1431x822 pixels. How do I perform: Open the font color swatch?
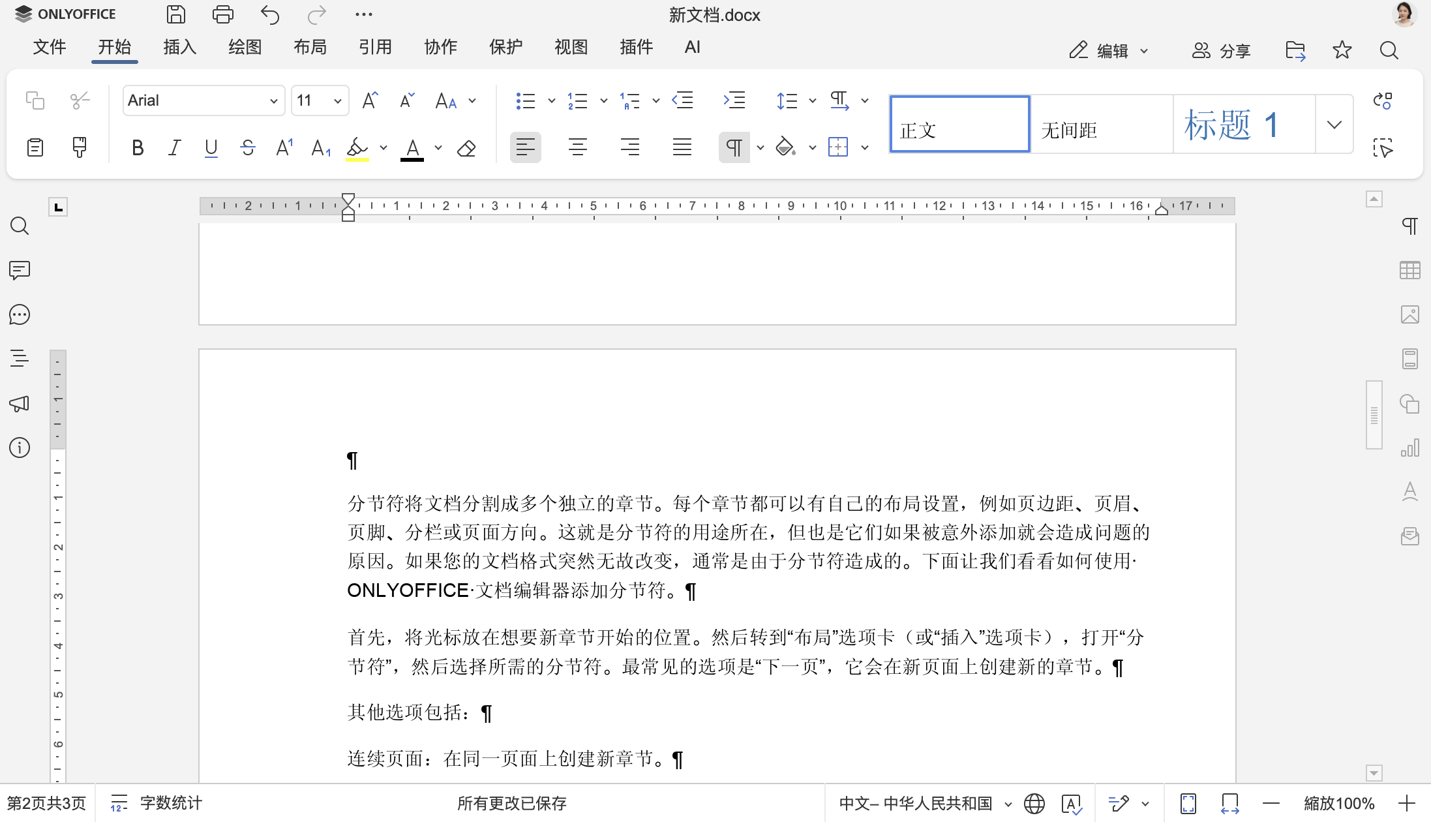(412, 147)
